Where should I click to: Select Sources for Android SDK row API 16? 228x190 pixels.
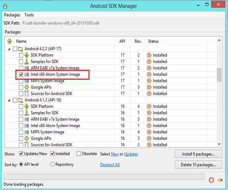point(111,145)
